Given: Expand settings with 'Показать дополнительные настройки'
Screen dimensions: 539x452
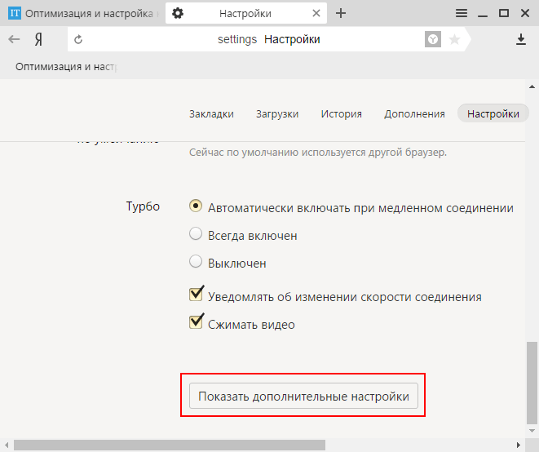Looking at the screenshot, I should click(x=303, y=396).
